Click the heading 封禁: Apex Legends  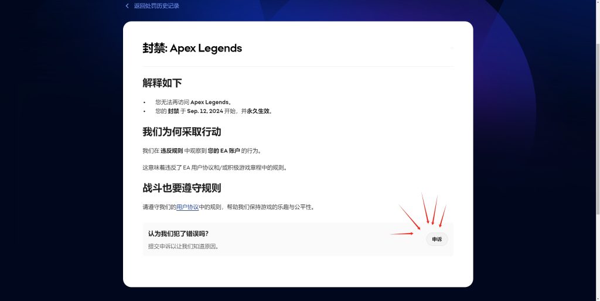point(192,49)
